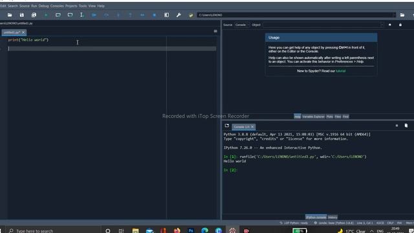Screen dimensions: 414x233
Task: Browse a working directory folder icon
Action: [402, 15]
